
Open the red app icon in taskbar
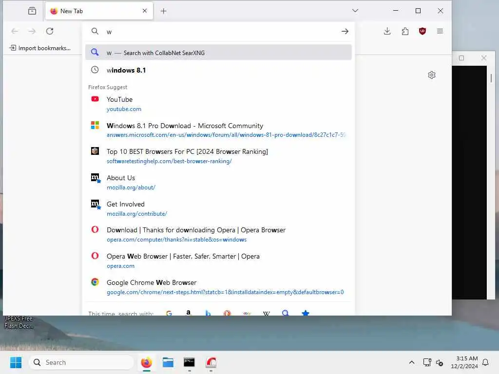click(211, 362)
